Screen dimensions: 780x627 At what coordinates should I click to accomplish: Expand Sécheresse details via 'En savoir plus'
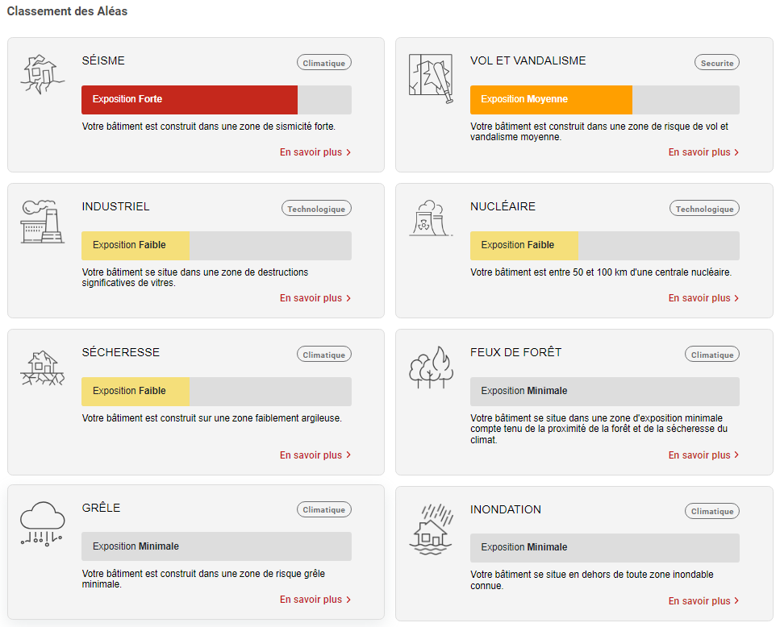coord(315,455)
